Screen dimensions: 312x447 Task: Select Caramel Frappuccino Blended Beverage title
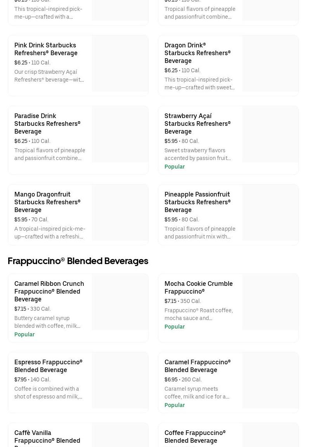(x=197, y=366)
